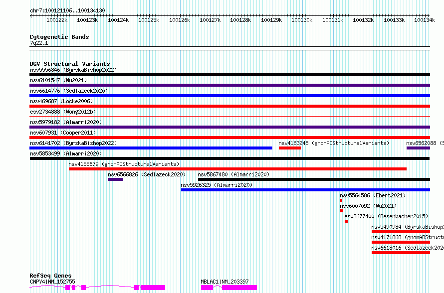
Task: Click the nsv6566826 (Sedlazeck2020) label
Action: [147, 174]
